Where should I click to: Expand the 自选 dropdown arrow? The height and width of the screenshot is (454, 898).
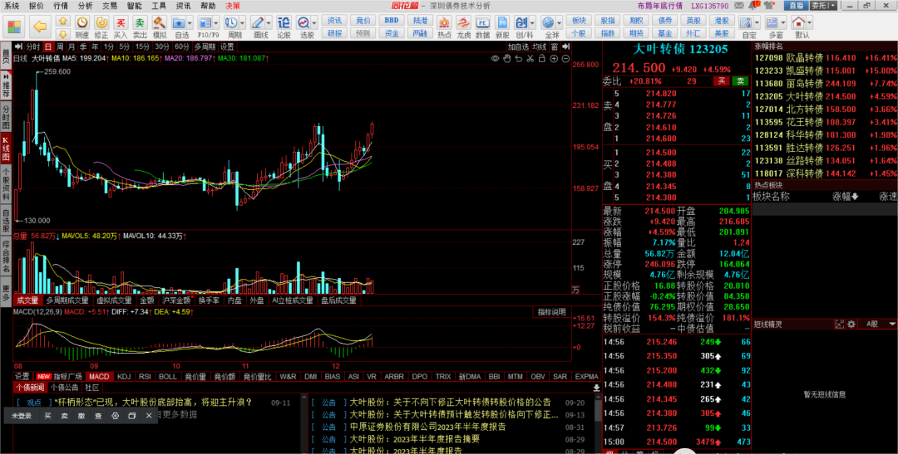tap(190, 23)
